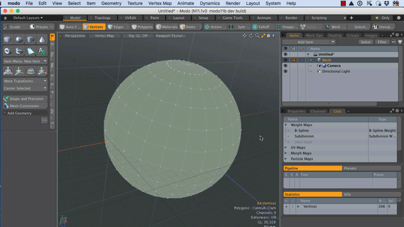The image size is (404, 227).
Task: Select the cylinder primitive tool icon
Action: tap(30, 39)
